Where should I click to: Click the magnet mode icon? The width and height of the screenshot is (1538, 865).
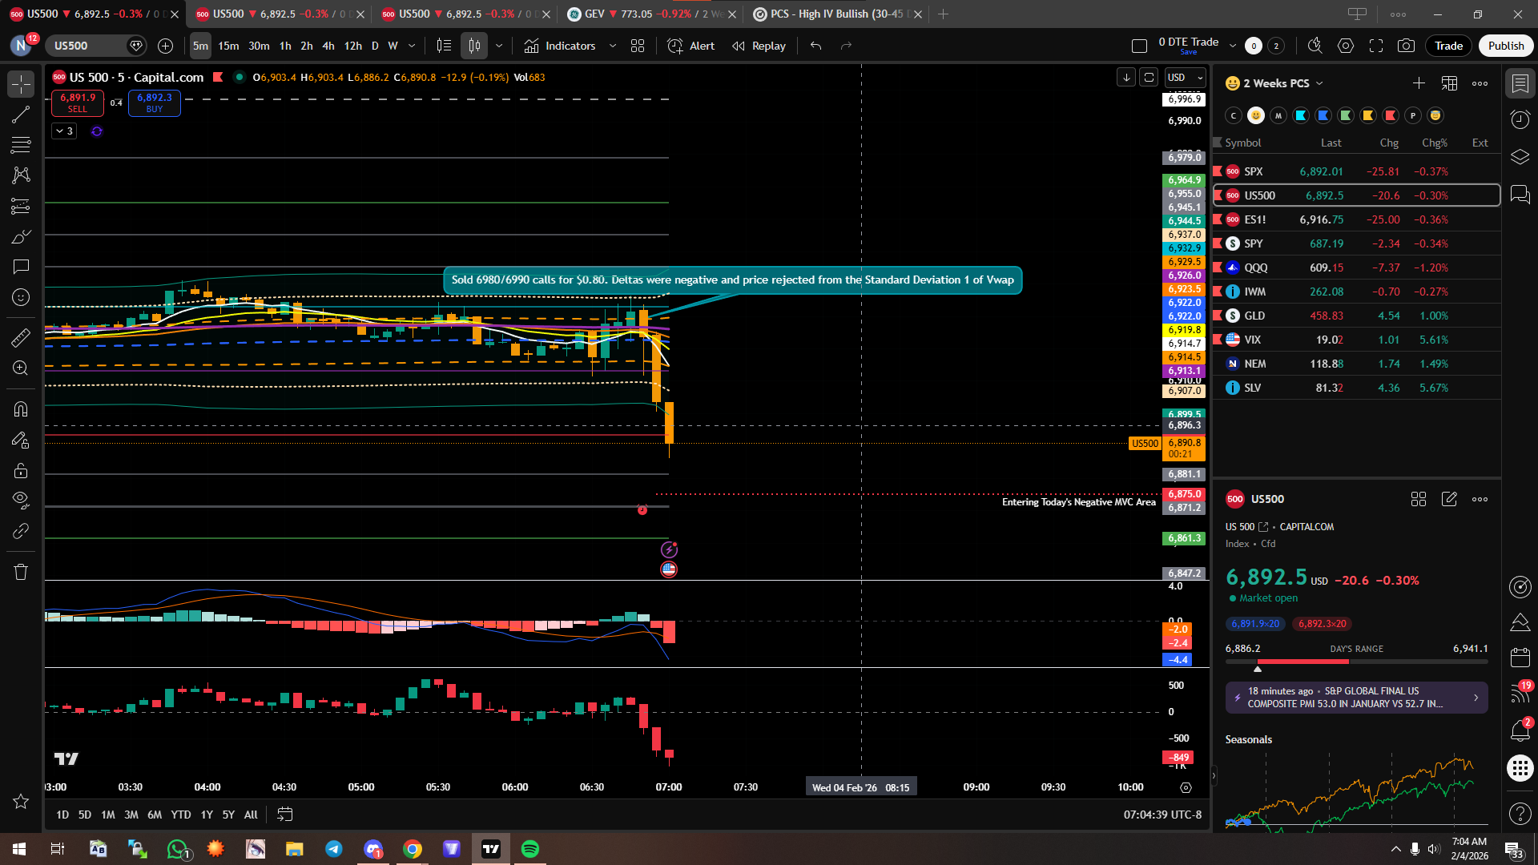pos(21,409)
